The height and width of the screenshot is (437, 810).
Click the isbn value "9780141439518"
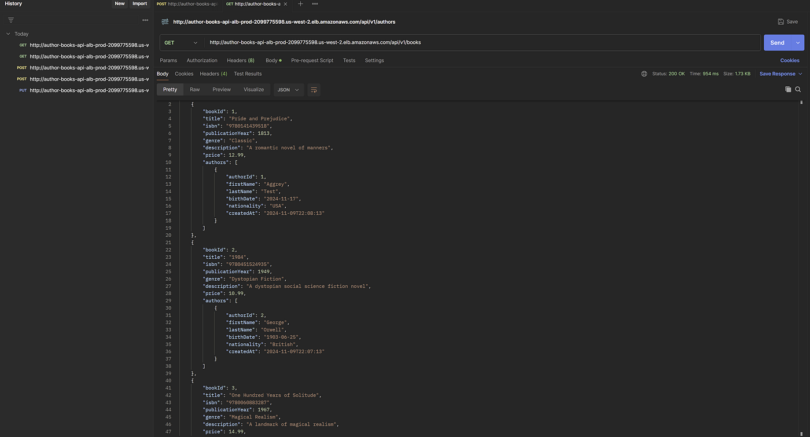(x=249, y=126)
